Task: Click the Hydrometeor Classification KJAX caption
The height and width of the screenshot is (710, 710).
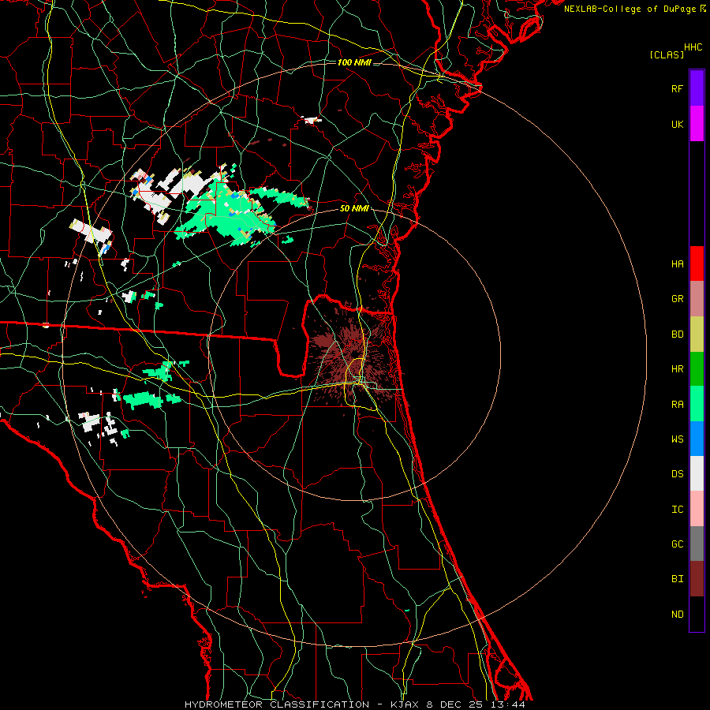Action: tap(355, 704)
